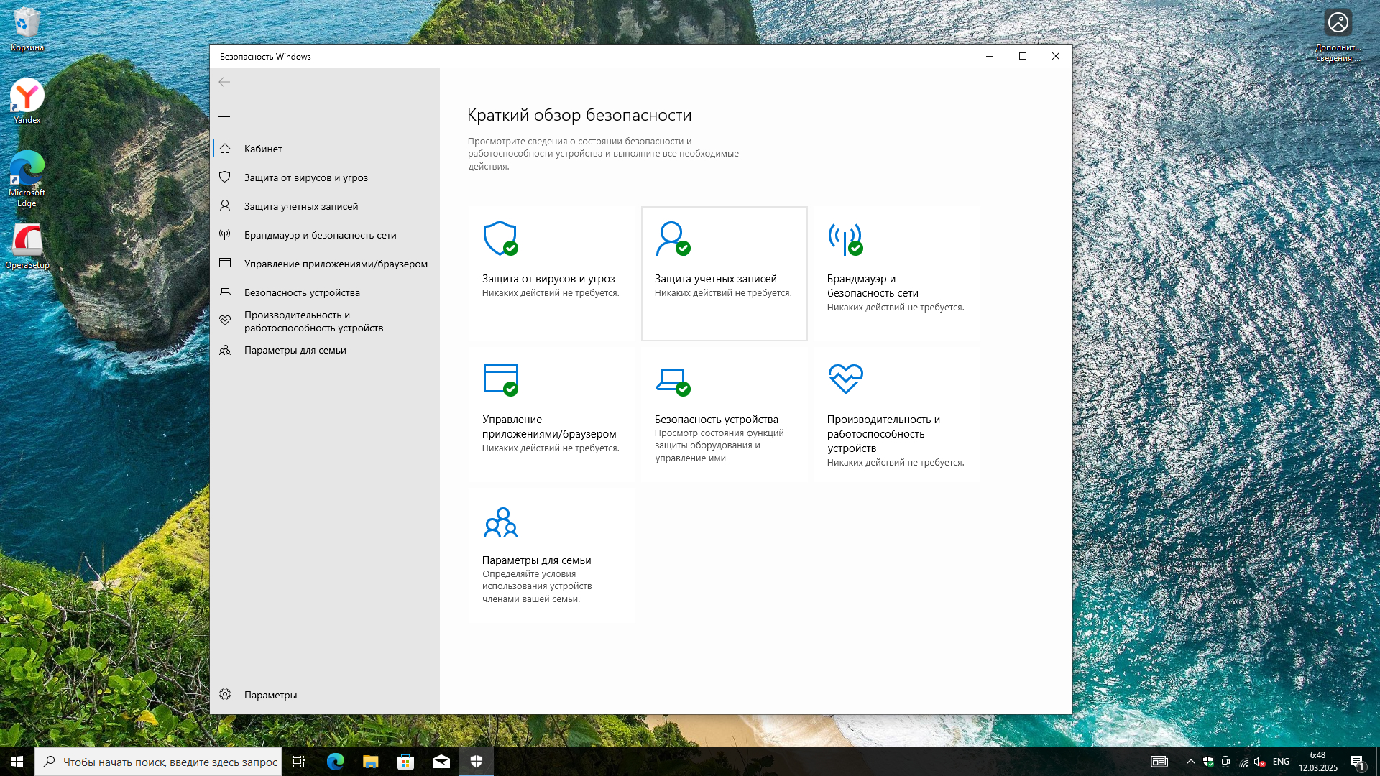The width and height of the screenshot is (1380, 776).
Task: Open virus and threat protection shield tile icon
Action: click(500, 239)
